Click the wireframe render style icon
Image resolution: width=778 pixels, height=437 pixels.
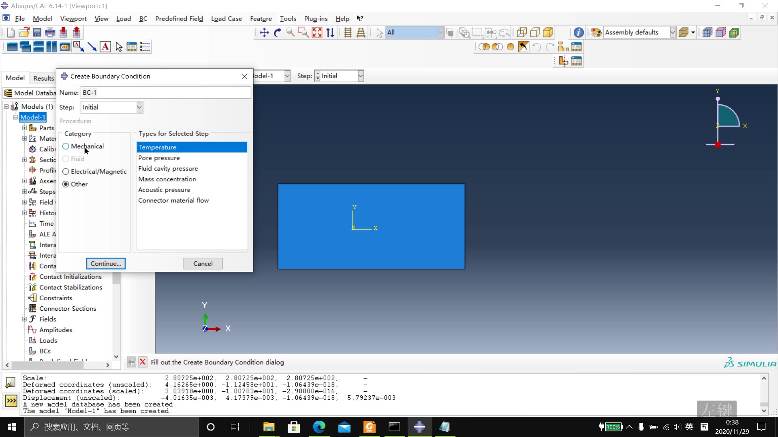click(522, 32)
